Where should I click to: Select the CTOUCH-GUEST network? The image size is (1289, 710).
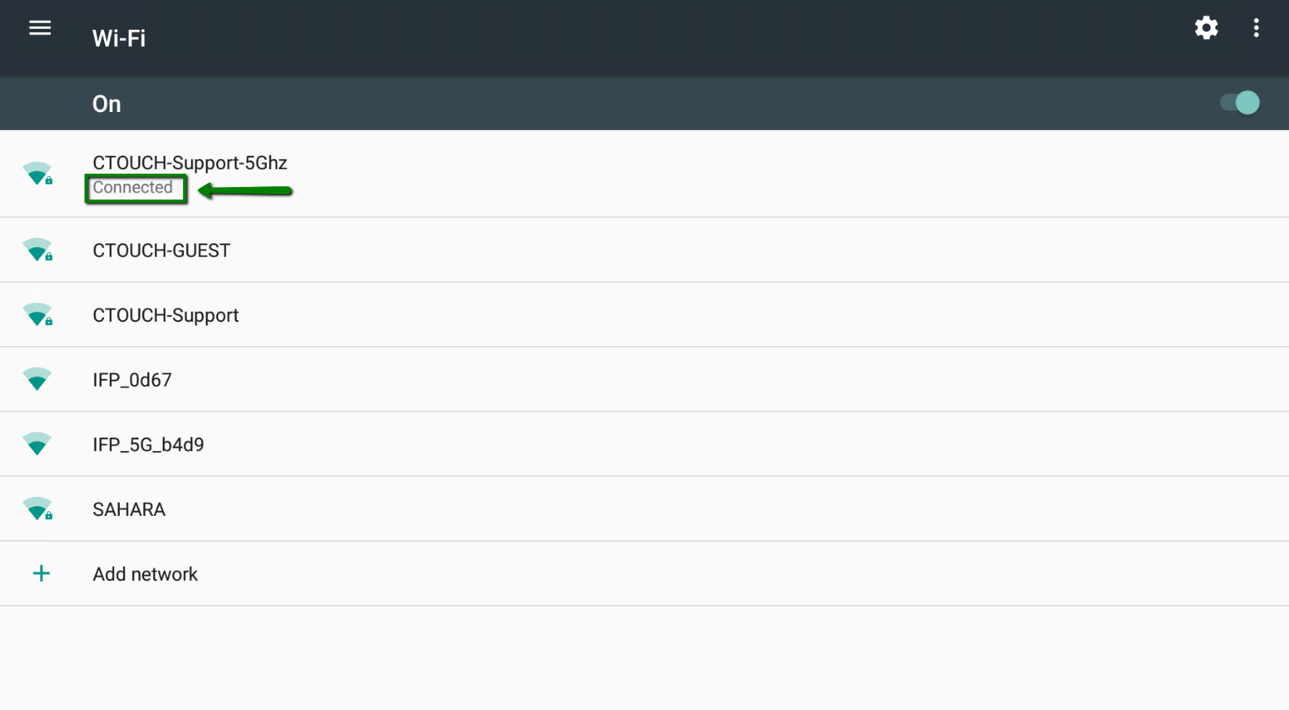tap(161, 250)
